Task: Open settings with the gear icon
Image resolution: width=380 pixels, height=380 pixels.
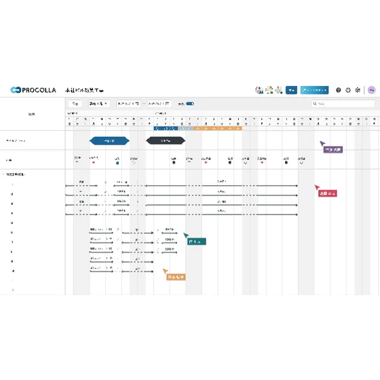Action: tap(358, 90)
